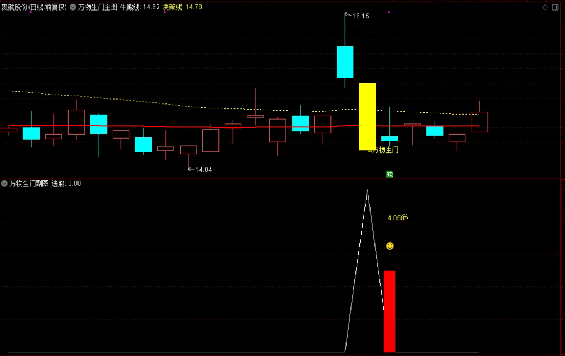
Task: Click the 4.056% yellow percentage label
Action: pyautogui.click(x=398, y=217)
